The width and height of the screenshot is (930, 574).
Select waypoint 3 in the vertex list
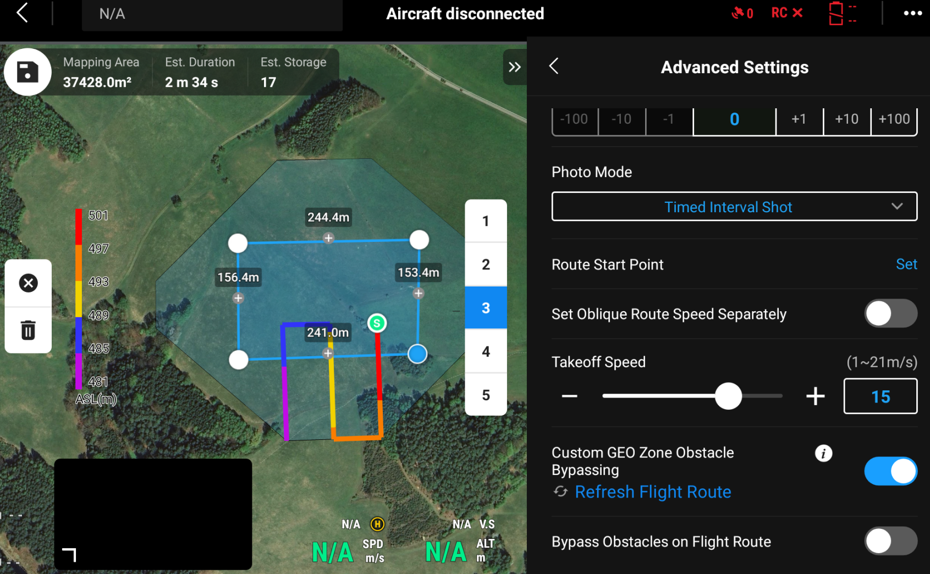pyautogui.click(x=486, y=308)
